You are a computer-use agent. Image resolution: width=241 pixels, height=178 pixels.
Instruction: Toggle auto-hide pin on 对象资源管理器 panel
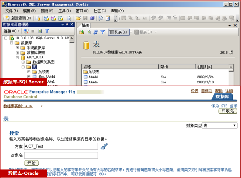pos(67,24)
